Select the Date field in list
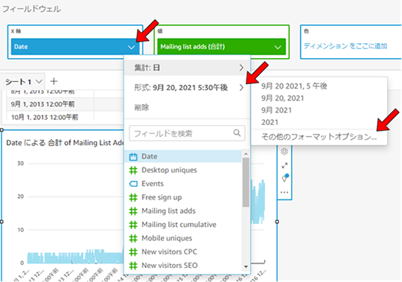 coord(183,156)
